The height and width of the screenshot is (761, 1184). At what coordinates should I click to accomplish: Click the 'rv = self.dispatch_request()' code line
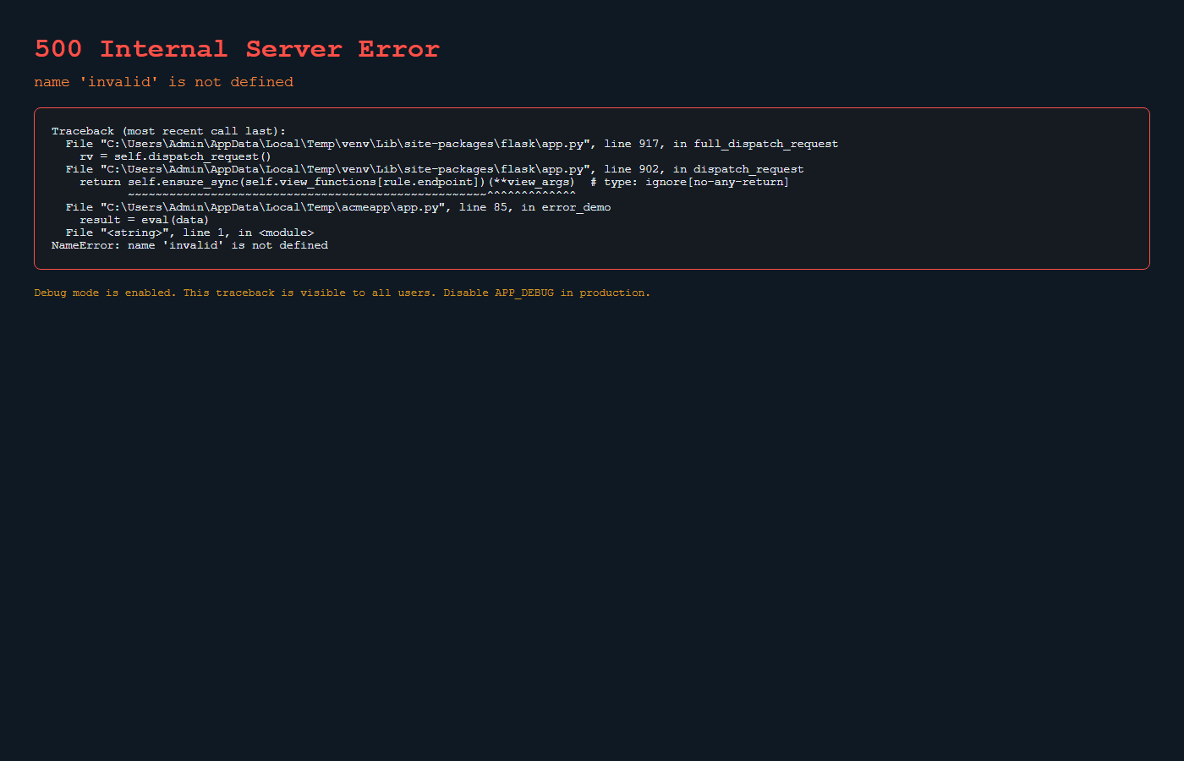[x=175, y=156]
